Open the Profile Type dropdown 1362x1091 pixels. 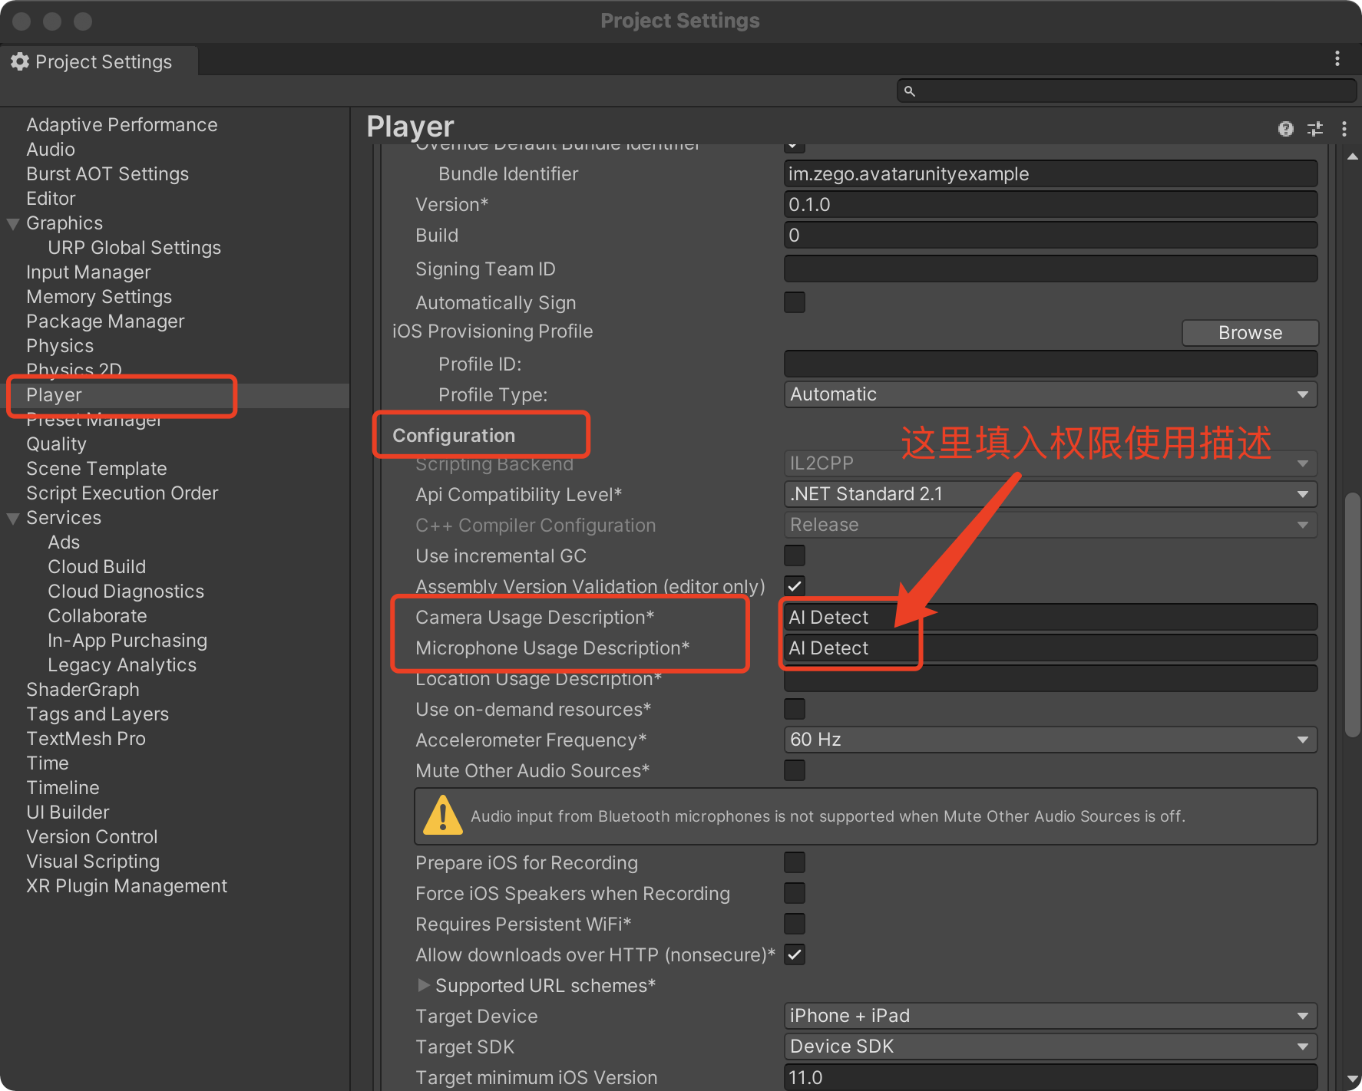1050,394
